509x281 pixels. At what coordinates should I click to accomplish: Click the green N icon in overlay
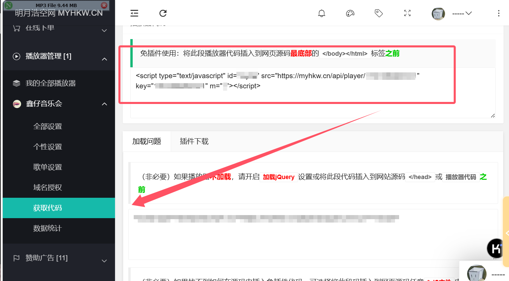click(8, 5)
